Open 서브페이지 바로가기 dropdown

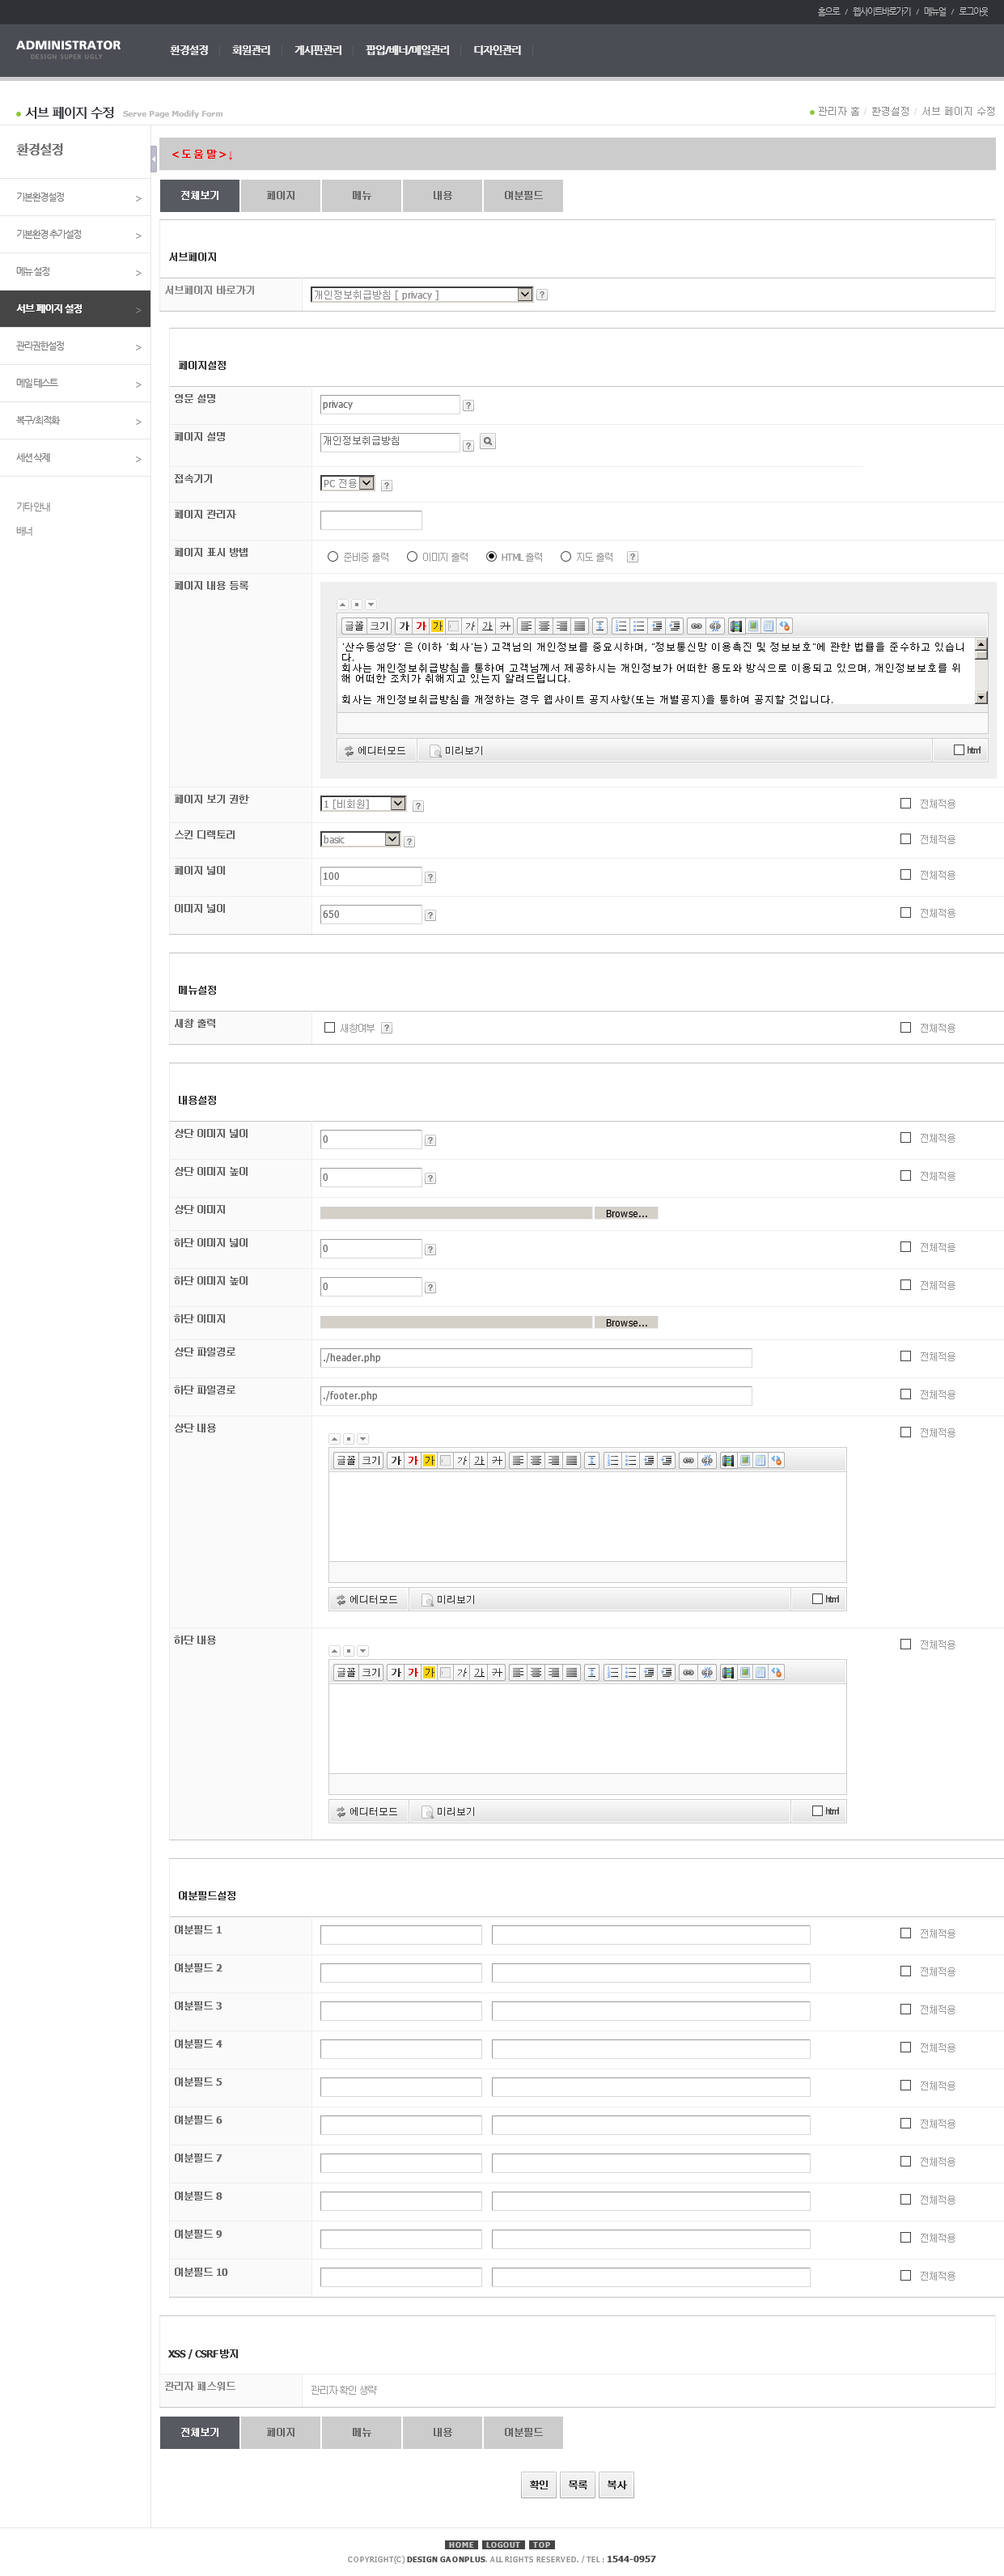pyautogui.click(x=421, y=294)
